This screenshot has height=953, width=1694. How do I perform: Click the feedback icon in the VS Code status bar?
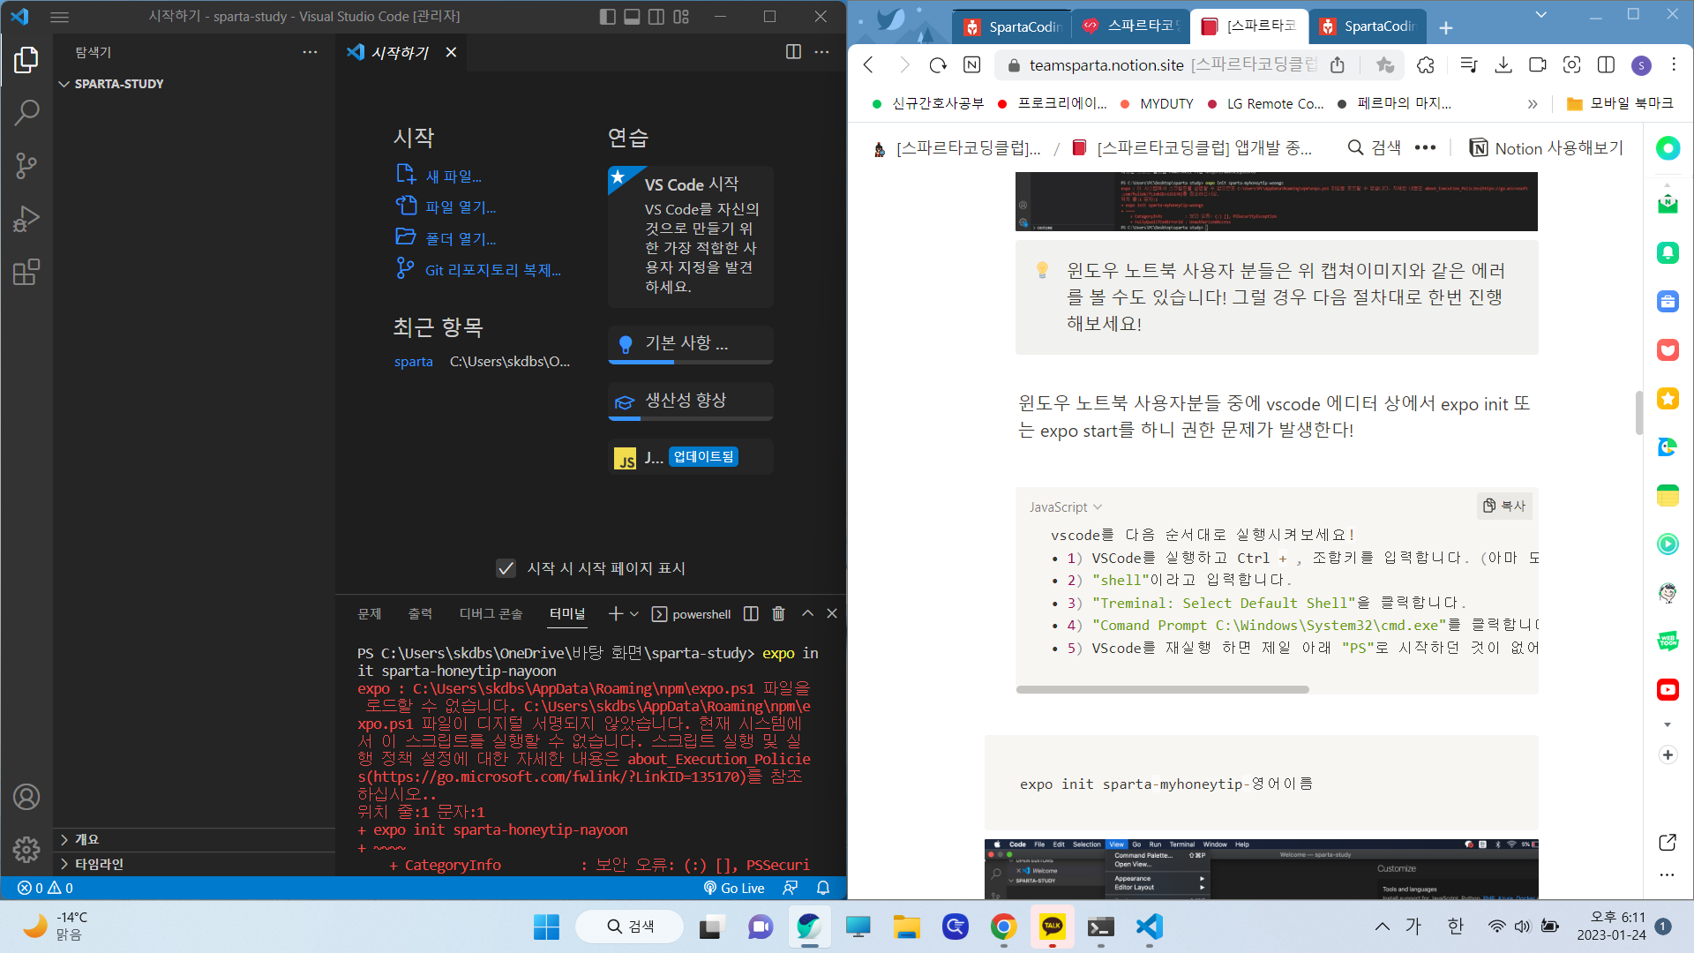(791, 888)
